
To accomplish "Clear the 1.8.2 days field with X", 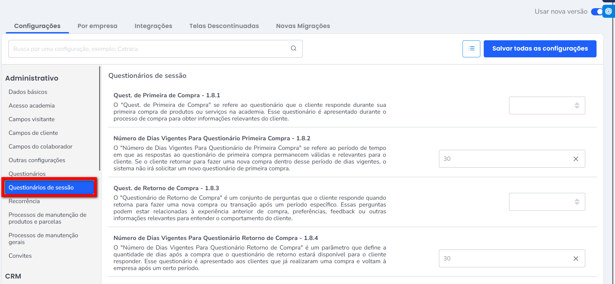I will click(x=576, y=159).
